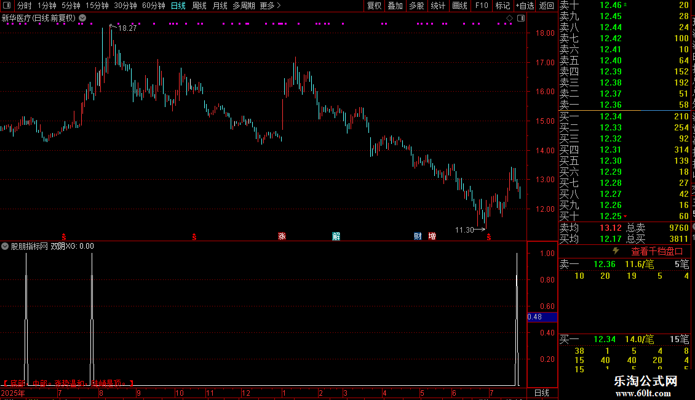Open F10 company info
Viewport: 695px width, 400px height.
click(x=482, y=6)
